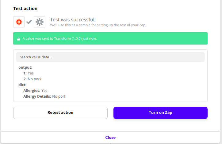Click the green Transform success banner
The width and height of the screenshot is (222, 144).
(x=110, y=38)
